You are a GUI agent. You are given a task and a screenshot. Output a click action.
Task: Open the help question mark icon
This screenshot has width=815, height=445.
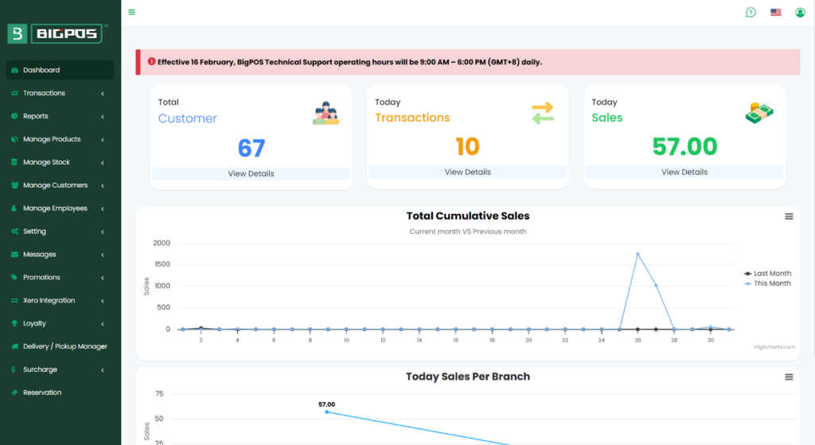point(751,12)
